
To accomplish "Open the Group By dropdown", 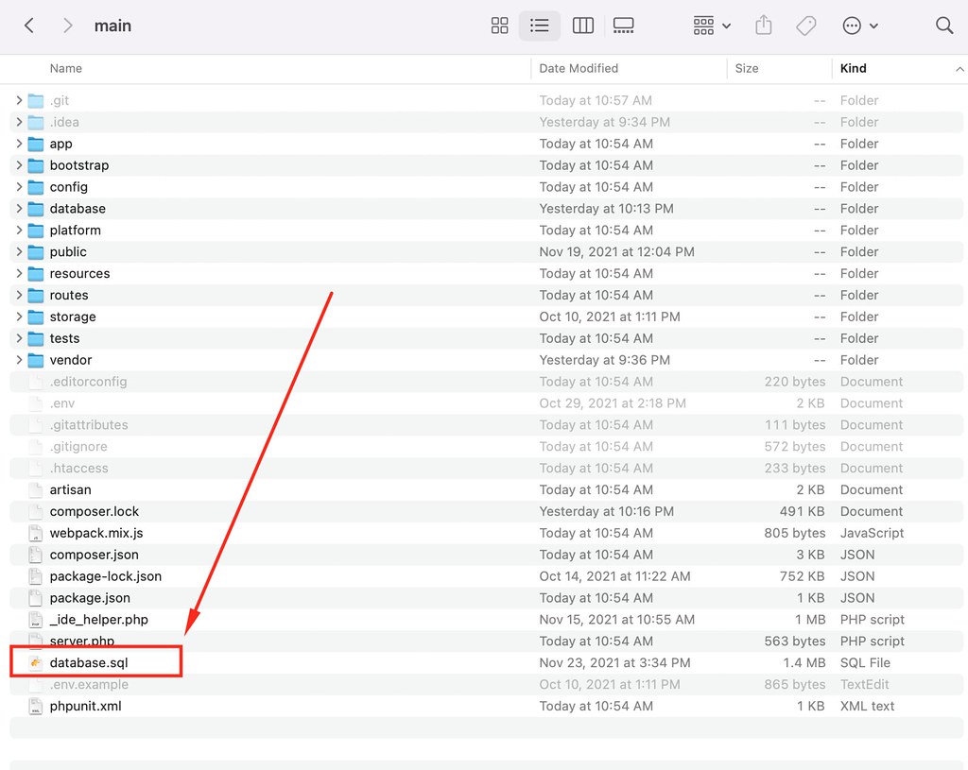I will coord(711,26).
